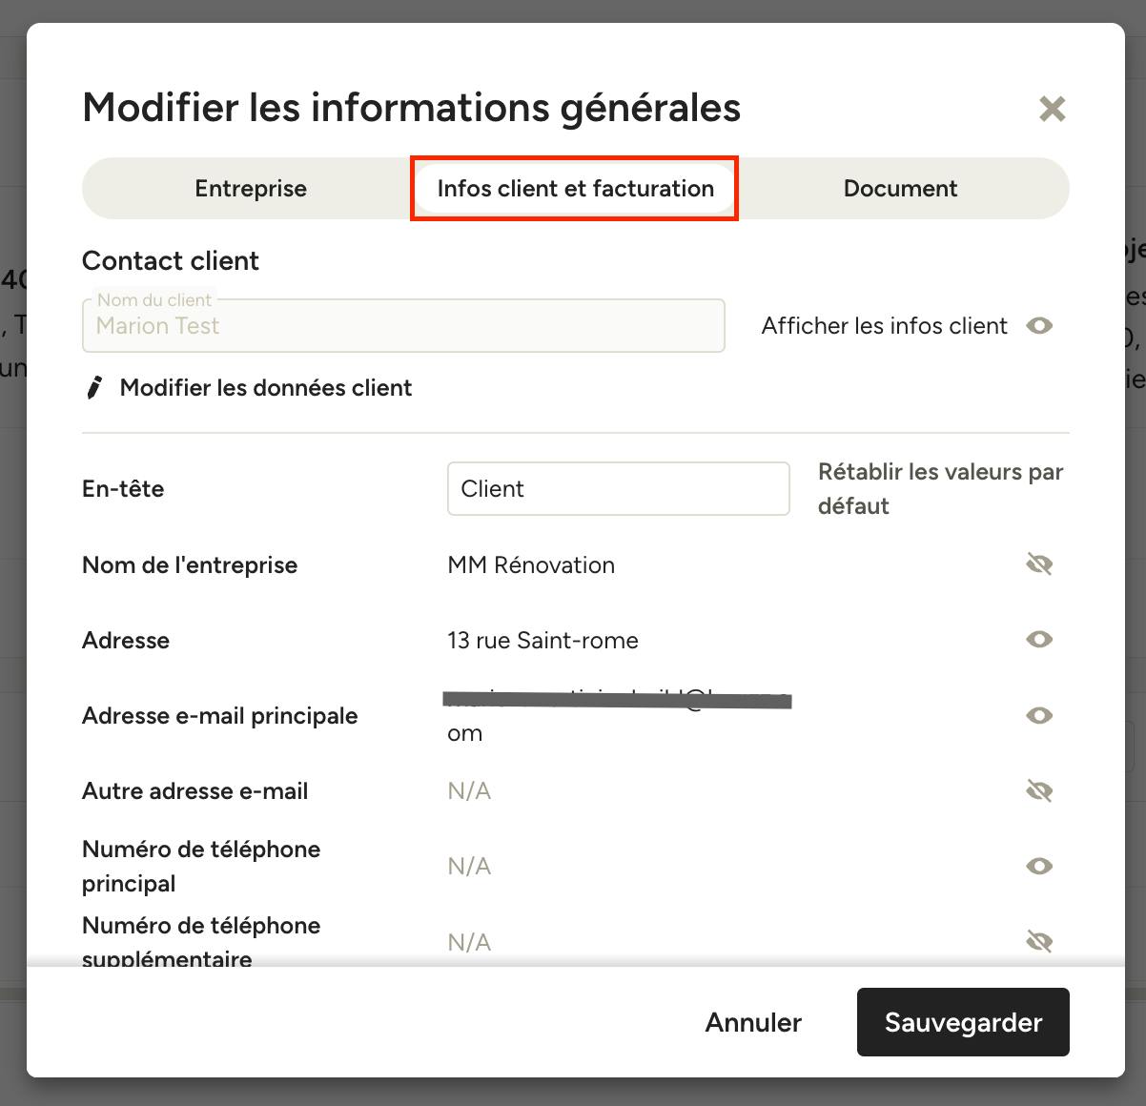This screenshot has width=1146, height=1106.
Task: Click Rétablir les valeurs par défaut link
Action: (x=940, y=489)
